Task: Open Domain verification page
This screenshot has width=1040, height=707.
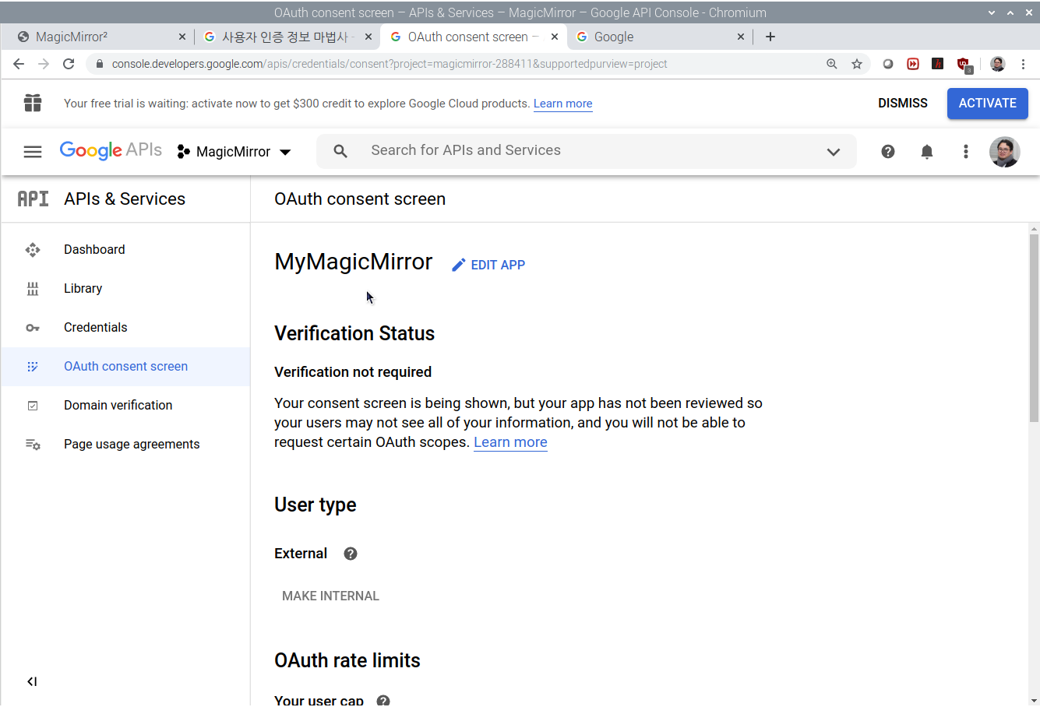Action: point(125,406)
